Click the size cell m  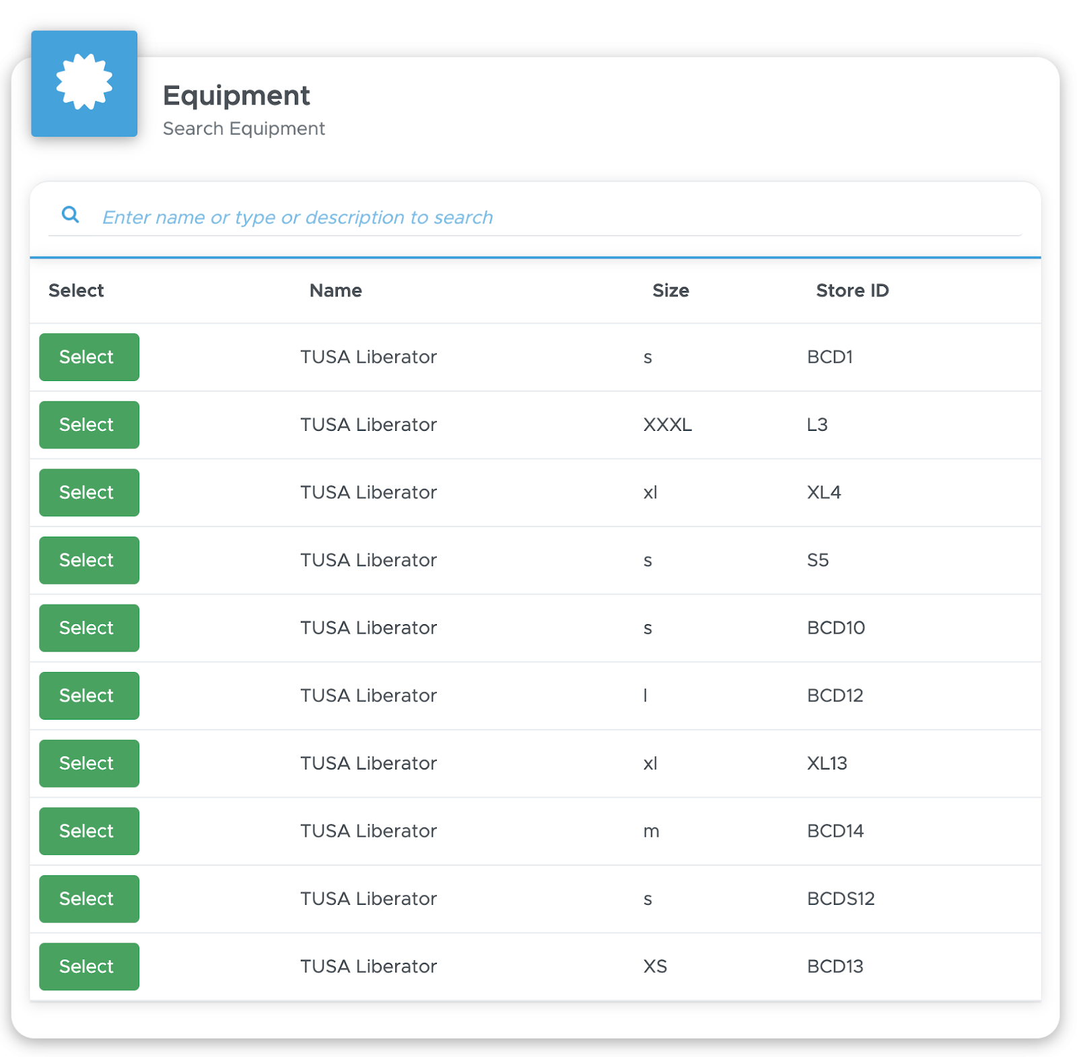(x=651, y=831)
